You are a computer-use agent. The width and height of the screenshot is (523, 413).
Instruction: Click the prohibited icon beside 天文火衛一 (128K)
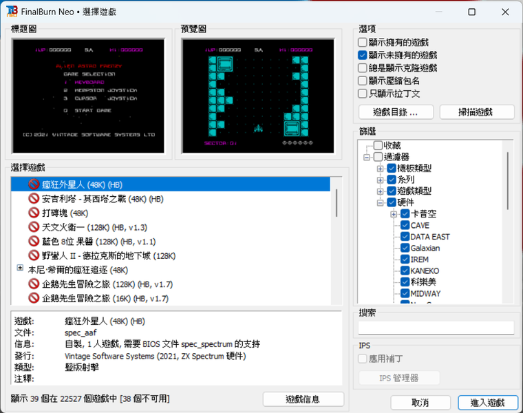coord(34,227)
